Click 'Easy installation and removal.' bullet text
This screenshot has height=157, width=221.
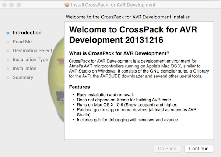point(105,95)
